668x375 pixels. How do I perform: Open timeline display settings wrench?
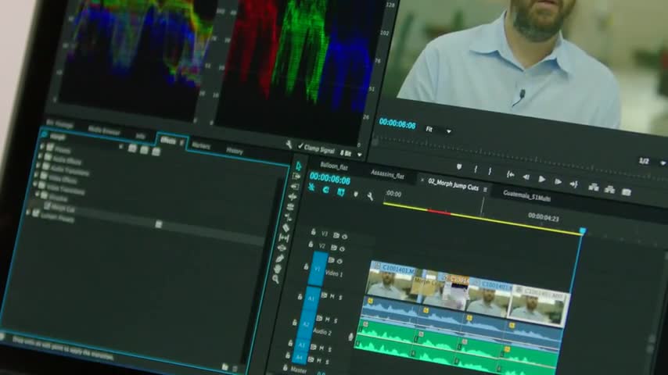coord(370,196)
